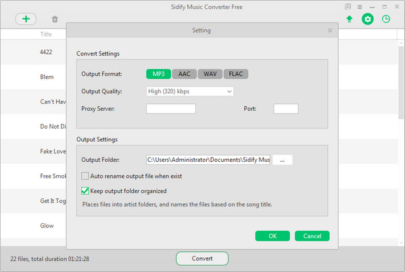Pick FLAC output format

click(x=236, y=74)
